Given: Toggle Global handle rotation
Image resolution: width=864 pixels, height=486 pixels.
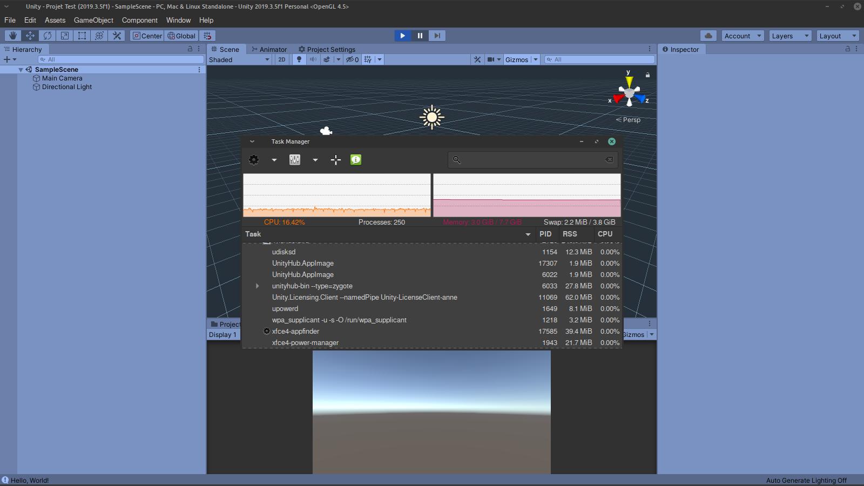Looking at the screenshot, I should pos(181,36).
